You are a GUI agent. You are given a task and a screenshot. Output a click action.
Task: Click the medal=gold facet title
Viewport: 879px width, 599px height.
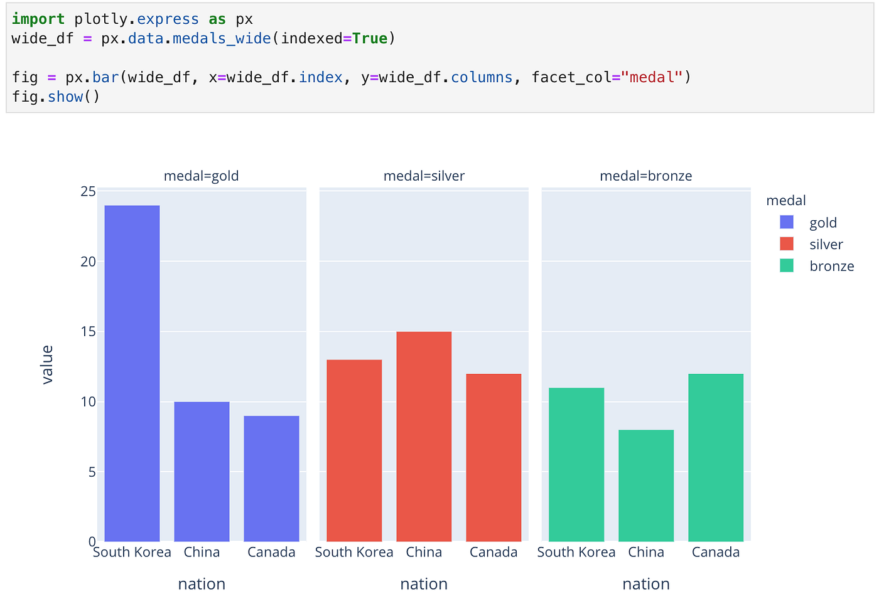tap(201, 176)
